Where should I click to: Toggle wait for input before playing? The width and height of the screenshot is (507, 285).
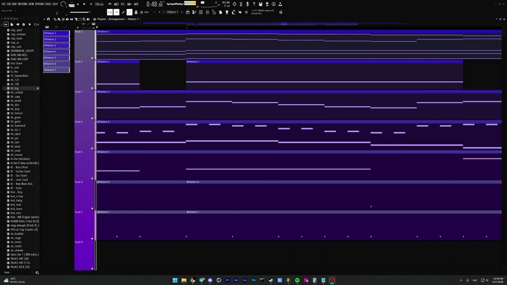pos(116,4)
